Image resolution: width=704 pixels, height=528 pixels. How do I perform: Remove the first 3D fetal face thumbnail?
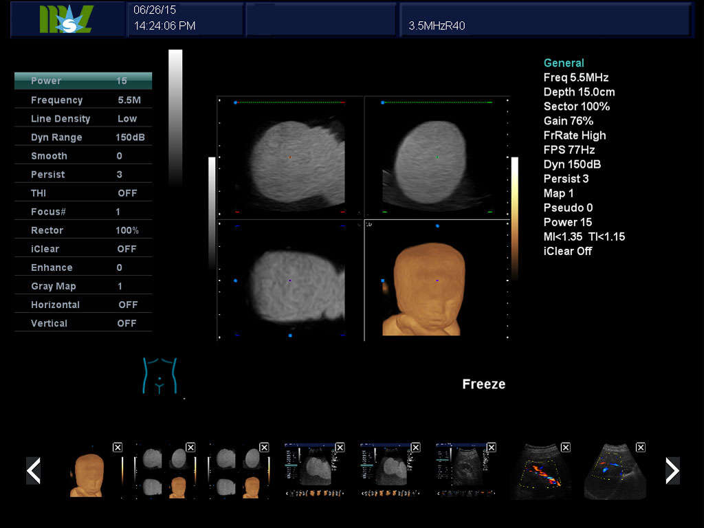[118, 448]
